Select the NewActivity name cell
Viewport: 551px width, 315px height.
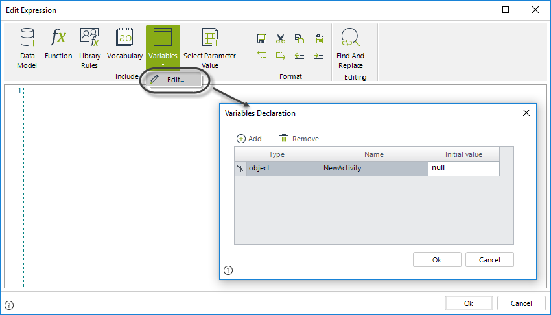(x=373, y=169)
